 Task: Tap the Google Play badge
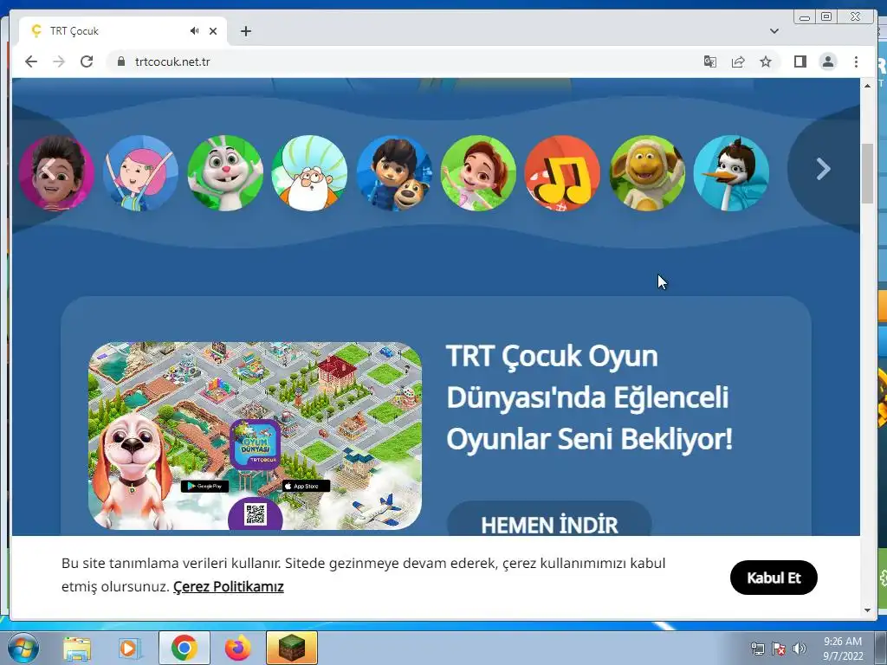(x=204, y=487)
